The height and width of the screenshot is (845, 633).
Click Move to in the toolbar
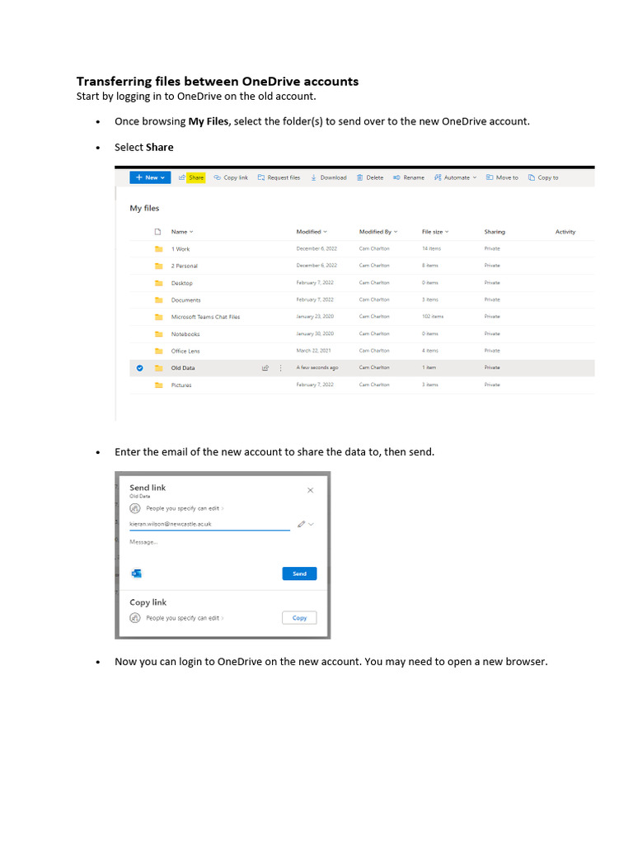502,177
